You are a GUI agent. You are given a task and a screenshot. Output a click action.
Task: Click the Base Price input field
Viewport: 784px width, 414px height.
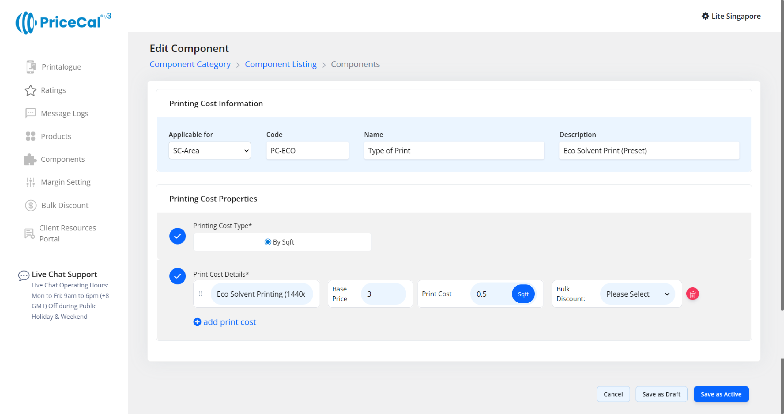[x=383, y=294]
